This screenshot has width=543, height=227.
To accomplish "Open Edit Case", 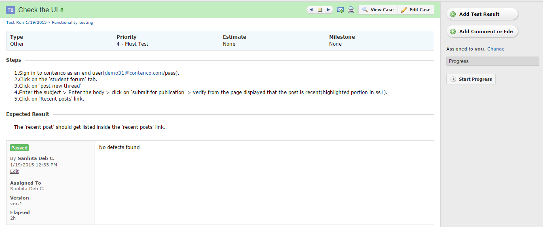I will (416, 10).
